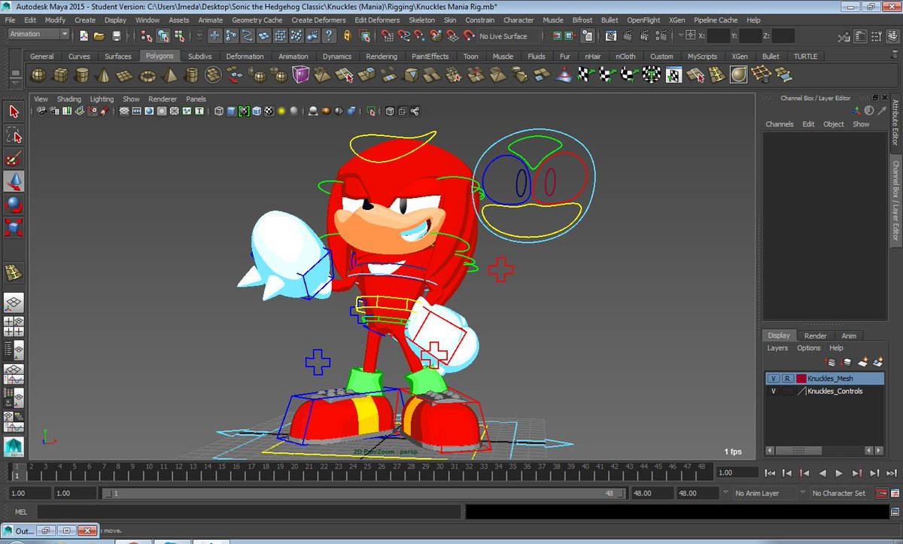The height and width of the screenshot is (544, 903).
Task: Click the MEL command line input field
Action: click(248, 512)
